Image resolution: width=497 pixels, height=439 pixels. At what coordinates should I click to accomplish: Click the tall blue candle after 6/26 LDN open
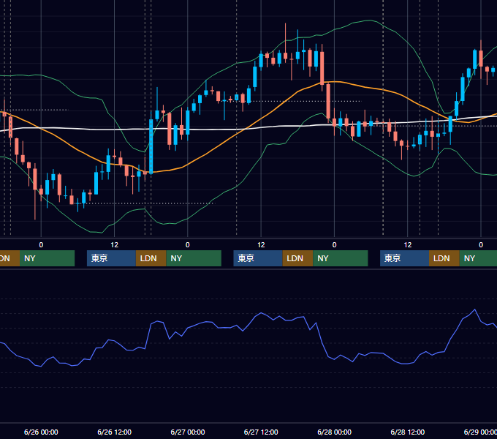pos(151,146)
